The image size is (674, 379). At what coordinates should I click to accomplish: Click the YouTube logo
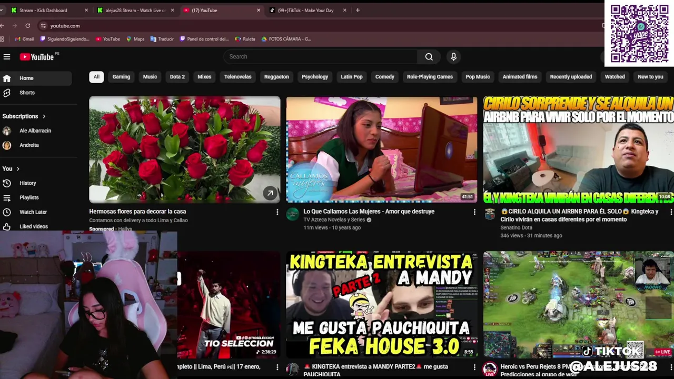[x=37, y=57]
